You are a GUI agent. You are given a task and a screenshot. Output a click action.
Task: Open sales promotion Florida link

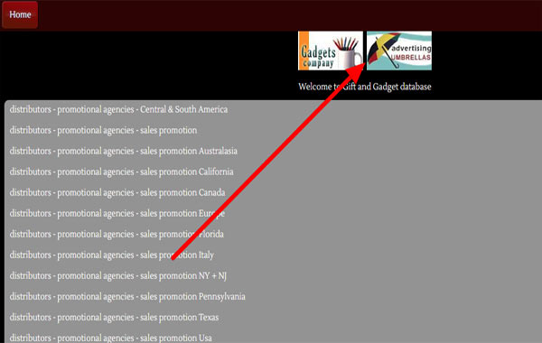pos(117,234)
